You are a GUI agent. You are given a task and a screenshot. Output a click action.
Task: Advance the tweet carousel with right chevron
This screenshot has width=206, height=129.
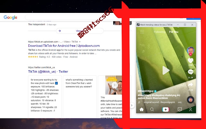coord(132,105)
